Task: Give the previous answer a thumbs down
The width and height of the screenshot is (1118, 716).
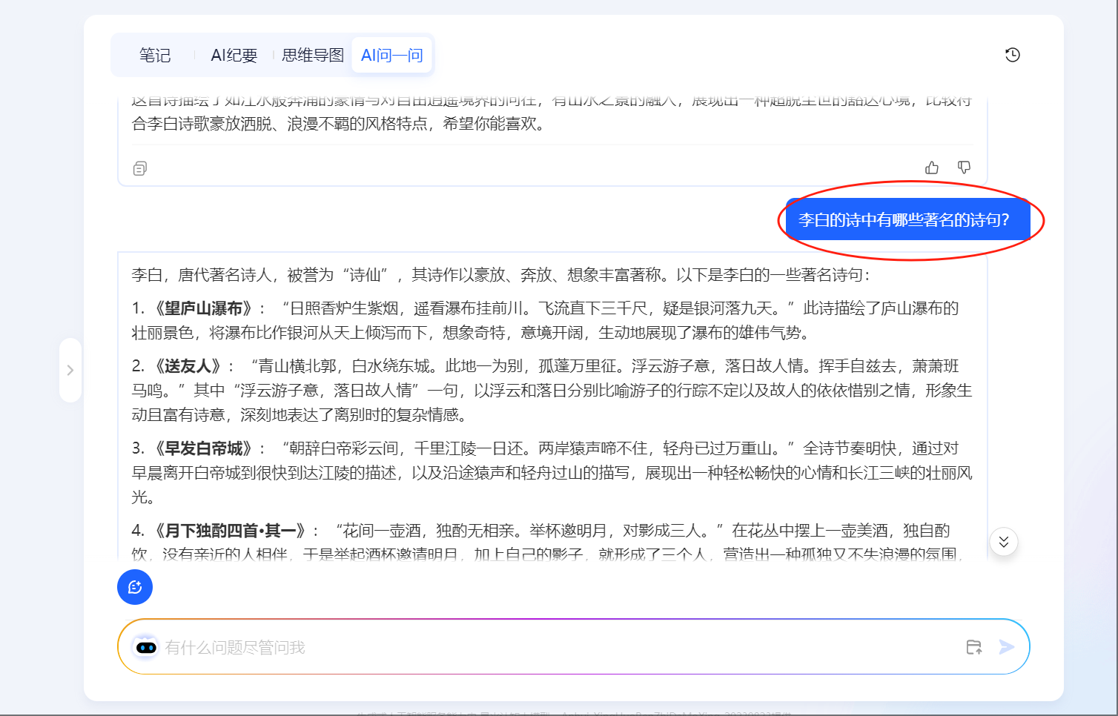Action: pos(964,168)
